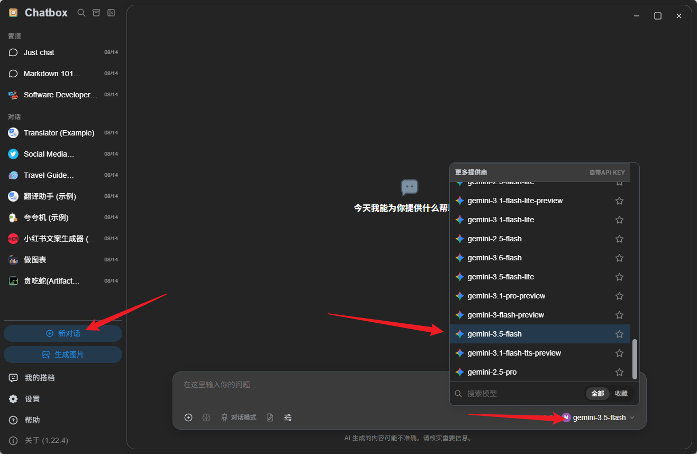Open the pinned Just chat conversation

tap(63, 52)
